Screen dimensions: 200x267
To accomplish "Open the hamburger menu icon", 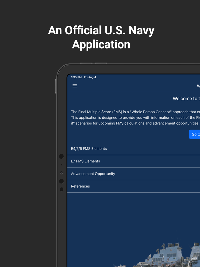I will point(75,86).
